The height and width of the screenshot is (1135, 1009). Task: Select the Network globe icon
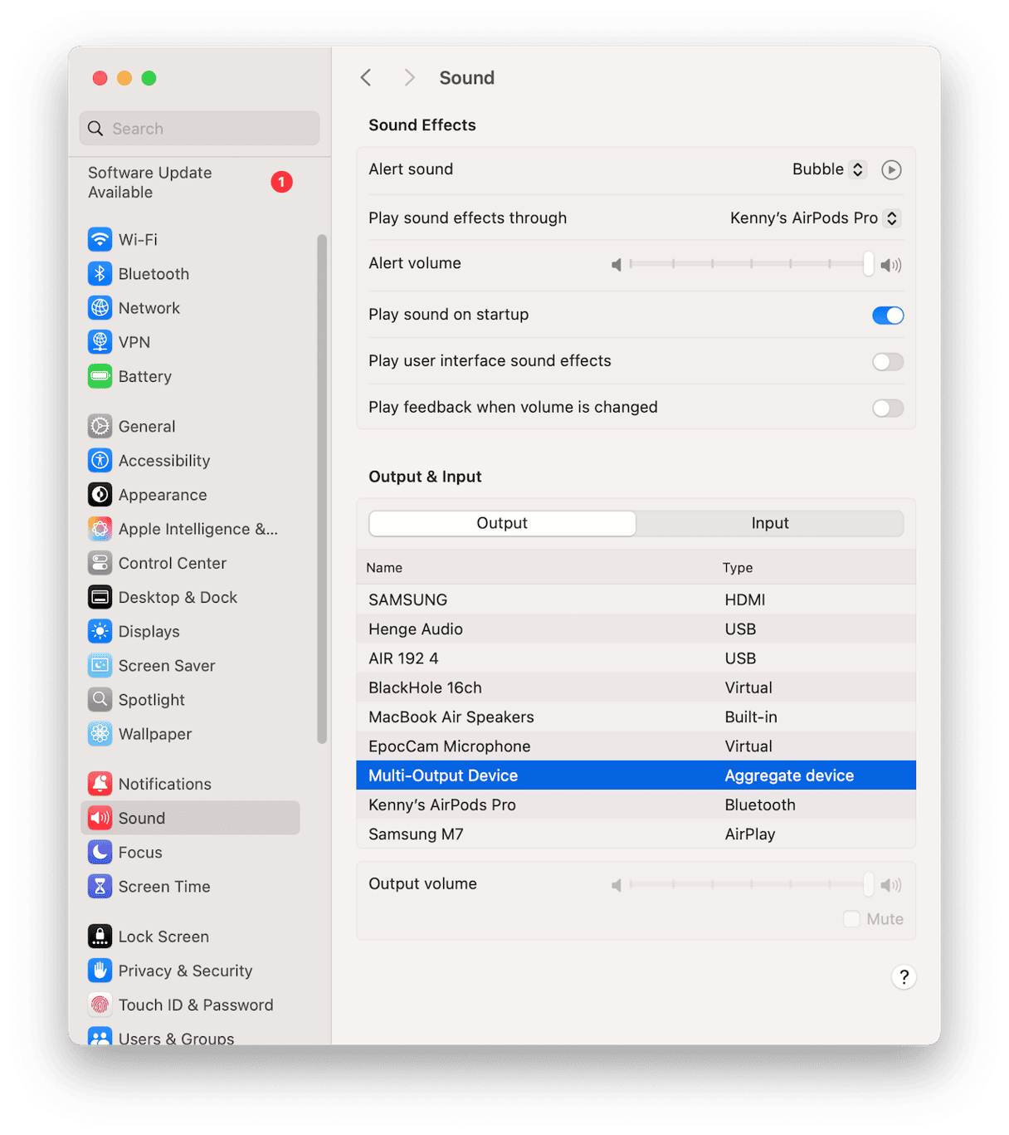(x=100, y=308)
